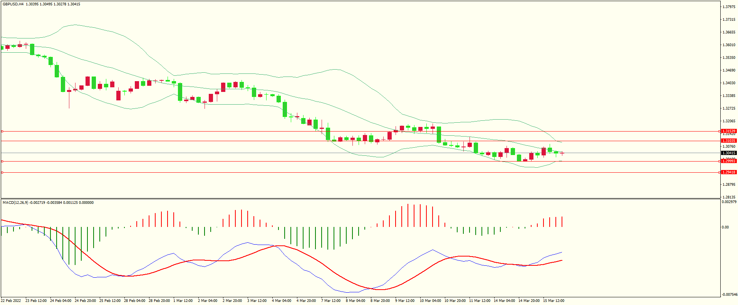Click the 15 Mar 12:00 time label

pos(553,301)
